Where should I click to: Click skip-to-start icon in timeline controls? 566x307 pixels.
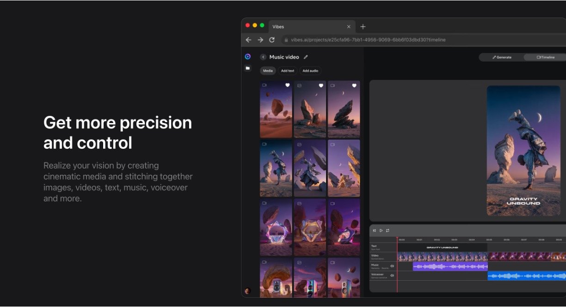[375, 230]
